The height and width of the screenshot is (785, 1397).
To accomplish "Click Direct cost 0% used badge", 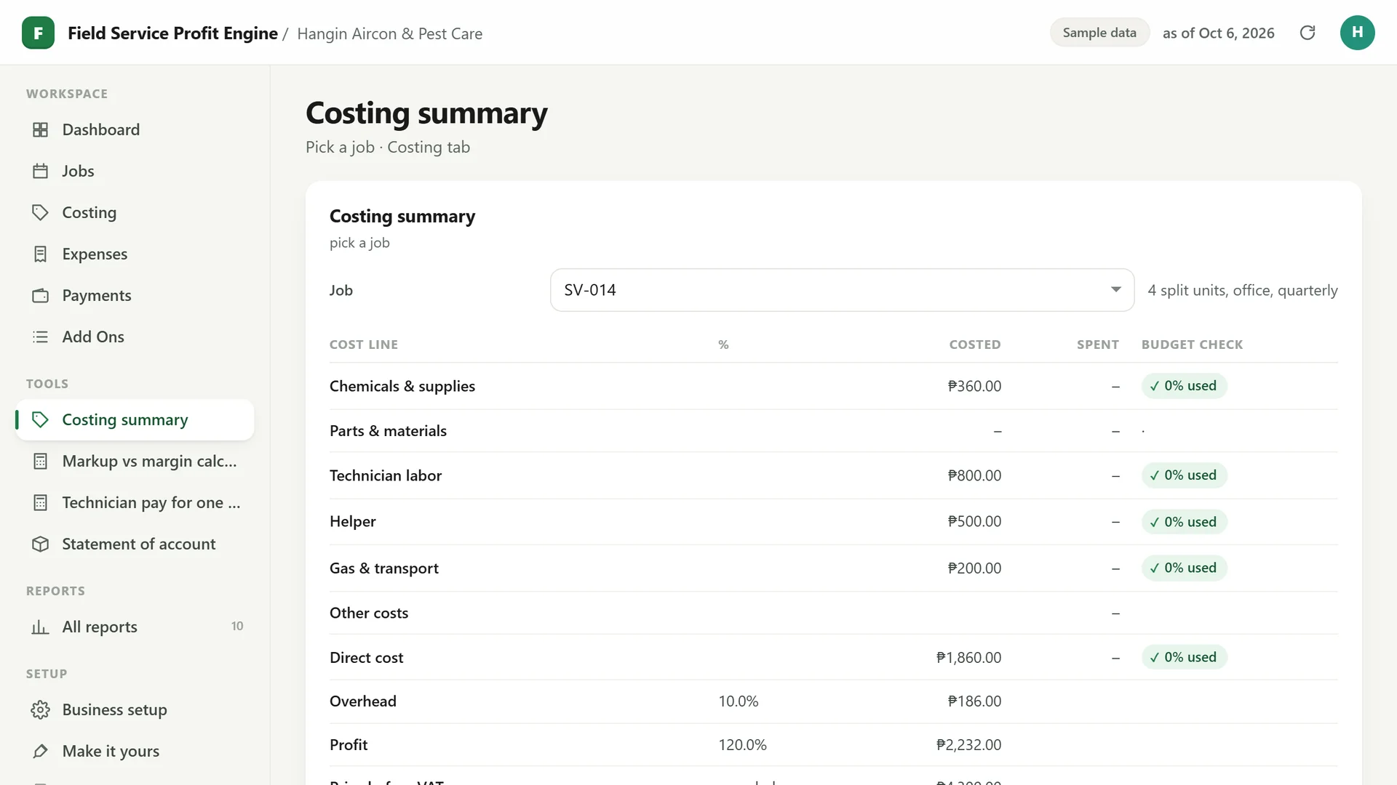I will [x=1184, y=657].
